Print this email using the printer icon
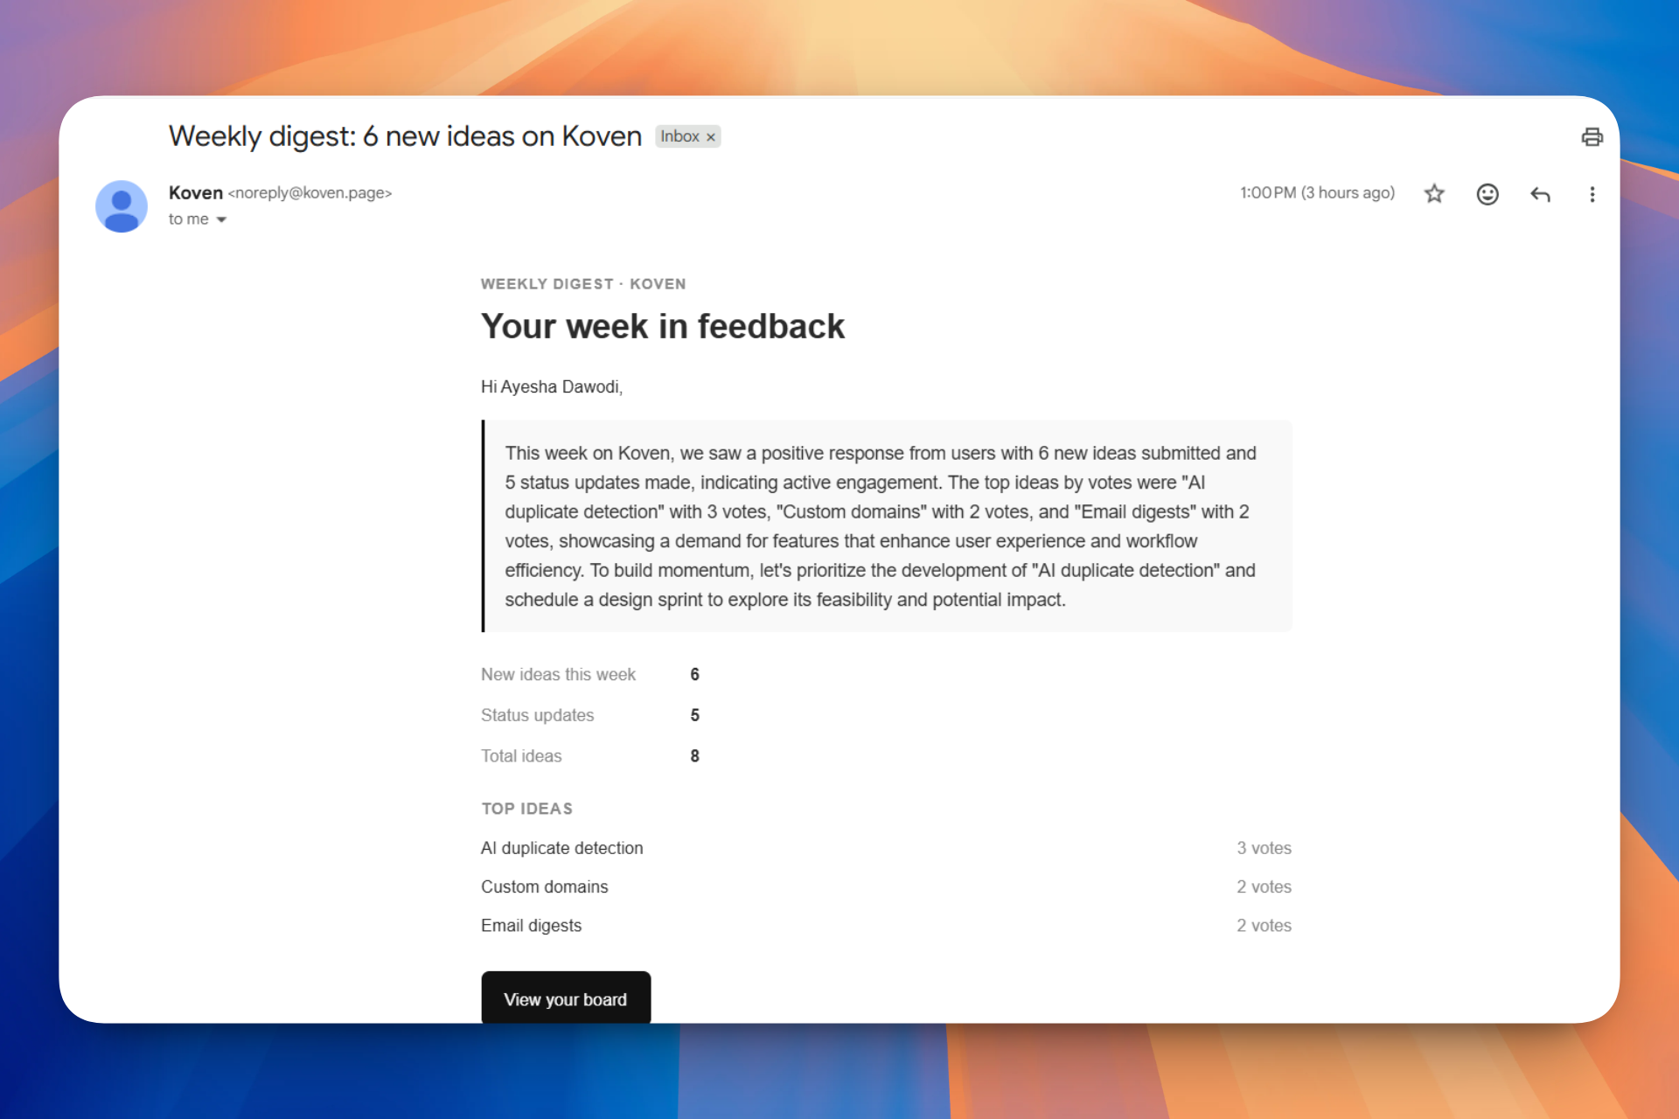Viewport: 1679px width, 1119px height. (x=1592, y=137)
